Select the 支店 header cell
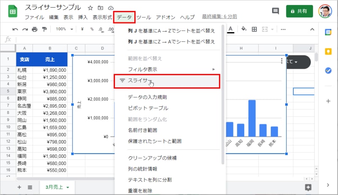Screen dimensions: 338x195 (x=25, y=60)
